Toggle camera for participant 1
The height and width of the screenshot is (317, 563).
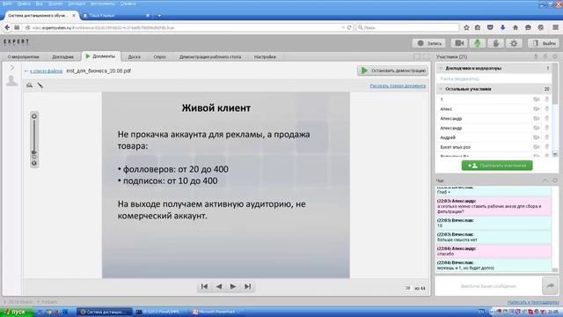(x=537, y=100)
